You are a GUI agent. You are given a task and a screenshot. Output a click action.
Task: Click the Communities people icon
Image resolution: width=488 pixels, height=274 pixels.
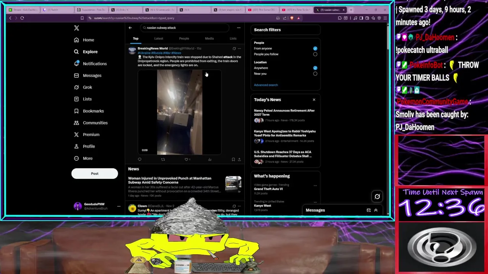click(77, 123)
